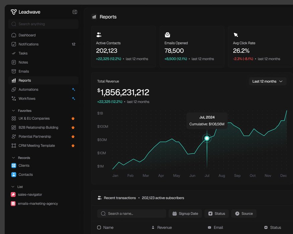Click the sales-navigator list icon
Viewport: 293px width, 234px height.
(13, 195)
